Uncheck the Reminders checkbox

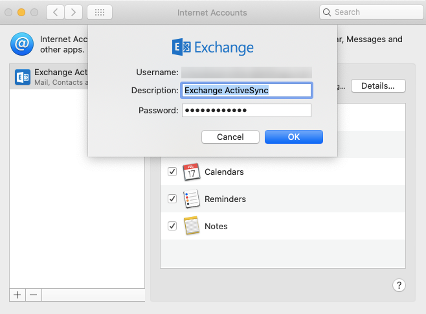[x=172, y=199]
